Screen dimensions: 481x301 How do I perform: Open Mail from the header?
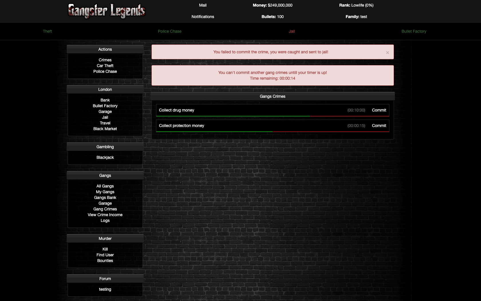(203, 5)
